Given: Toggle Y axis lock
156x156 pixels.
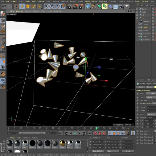Looking at the screenshot, I should (52, 6).
